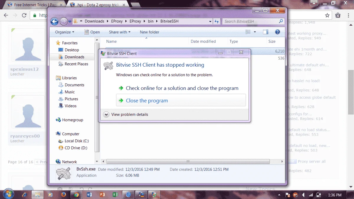Viewport: 354px width, 199px height.
Task: Open the Documents library
Action: (x=74, y=85)
